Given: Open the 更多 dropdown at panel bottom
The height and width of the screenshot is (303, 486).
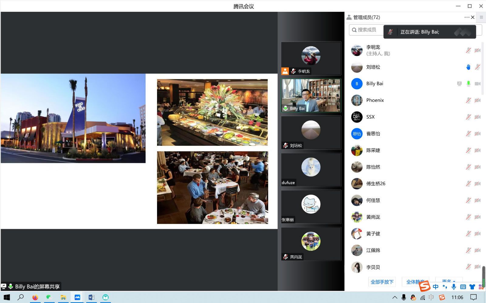Looking at the screenshot, I should tap(449, 281).
